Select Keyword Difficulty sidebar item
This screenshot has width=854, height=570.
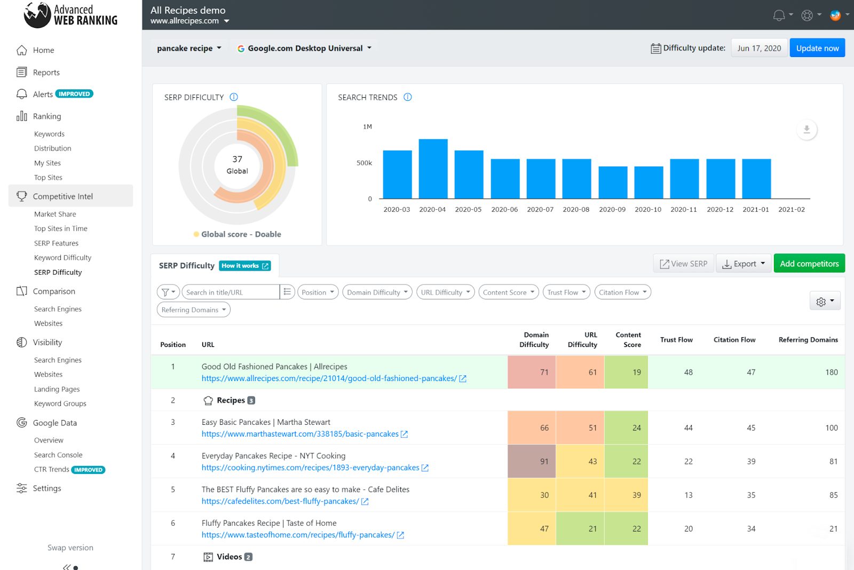point(62,257)
